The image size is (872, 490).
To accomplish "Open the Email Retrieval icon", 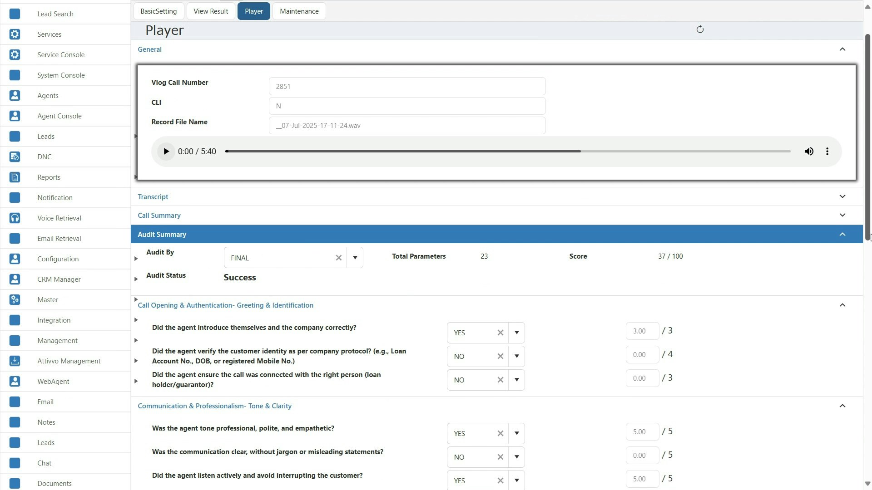I will pyautogui.click(x=15, y=238).
